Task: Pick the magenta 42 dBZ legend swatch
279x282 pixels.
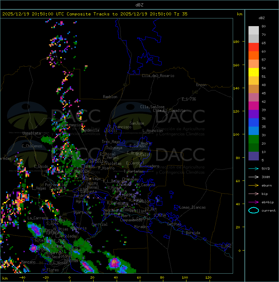Action: tap(254, 106)
